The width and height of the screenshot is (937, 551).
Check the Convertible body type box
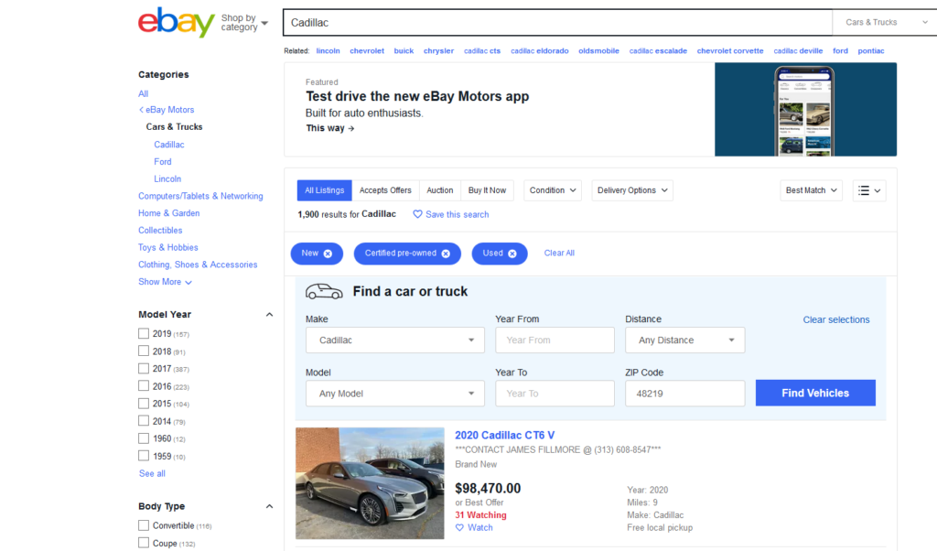click(x=144, y=525)
